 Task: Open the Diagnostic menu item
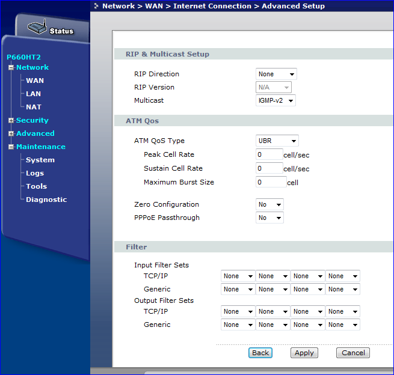coord(46,200)
